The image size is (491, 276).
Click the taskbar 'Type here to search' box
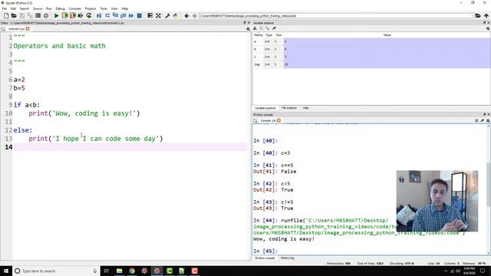tap(56, 271)
